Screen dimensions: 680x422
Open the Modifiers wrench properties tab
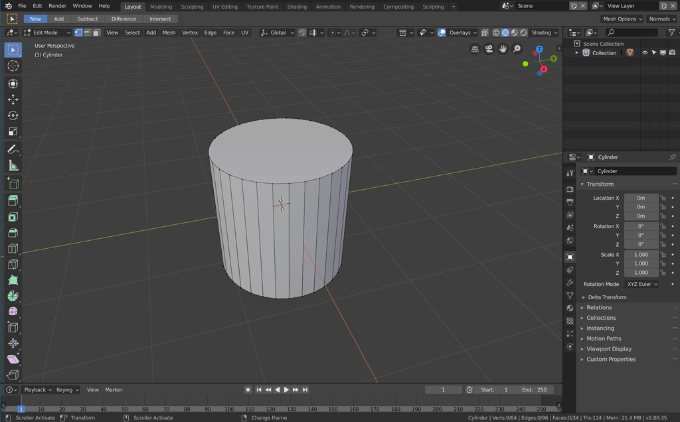(570, 283)
